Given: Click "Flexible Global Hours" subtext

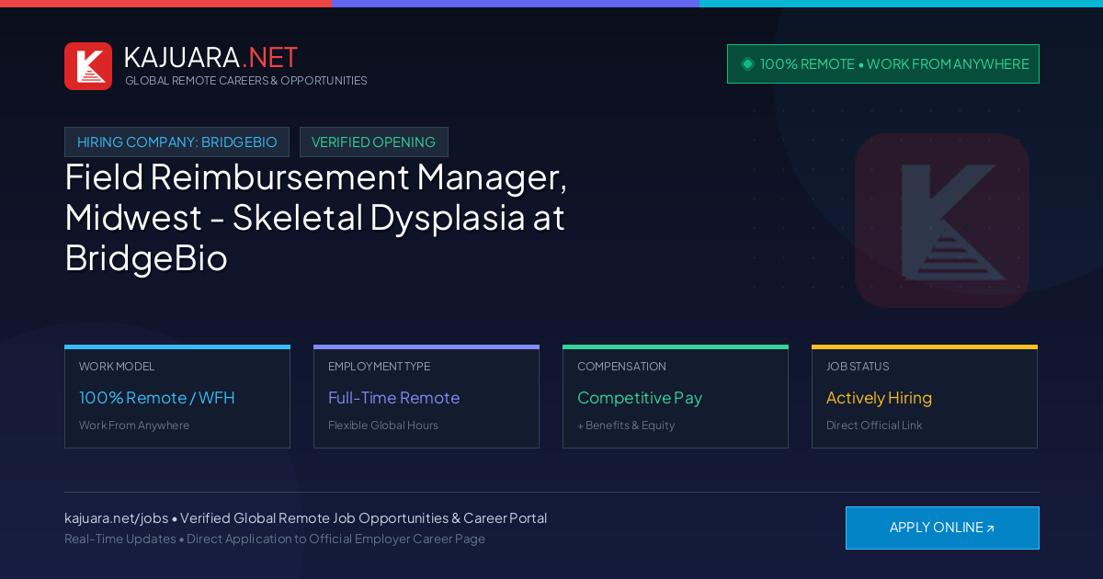Looking at the screenshot, I should click(x=383, y=426).
